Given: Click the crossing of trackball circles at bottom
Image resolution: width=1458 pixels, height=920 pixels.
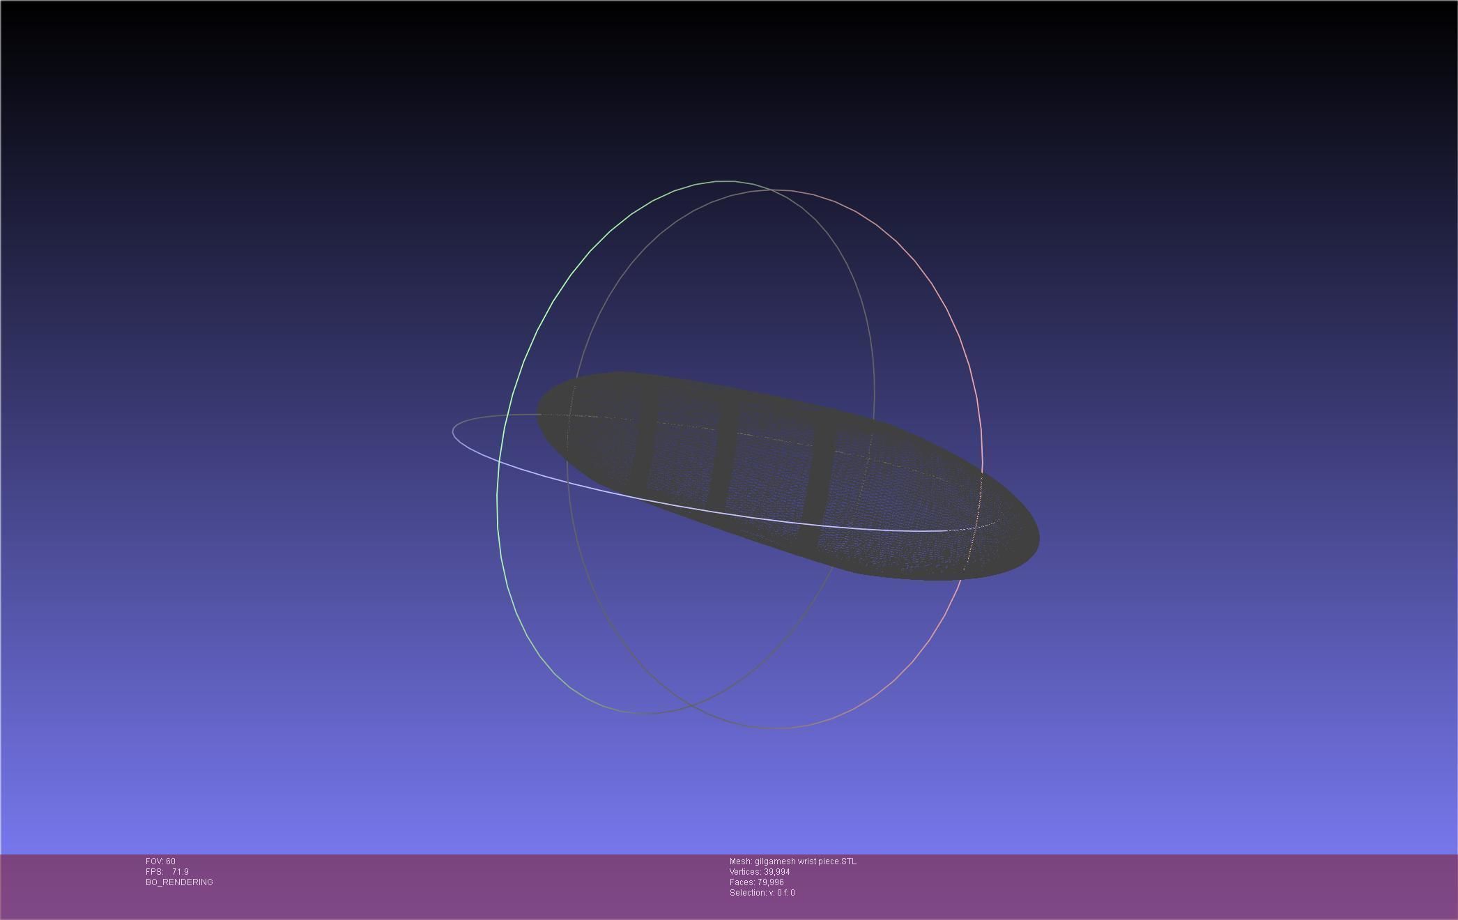Looking at the screenshot, I should [x=691, y=705].
